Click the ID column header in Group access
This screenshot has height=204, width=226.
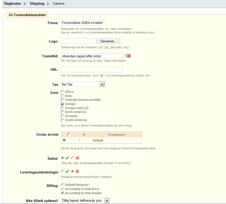pos(84,135)
